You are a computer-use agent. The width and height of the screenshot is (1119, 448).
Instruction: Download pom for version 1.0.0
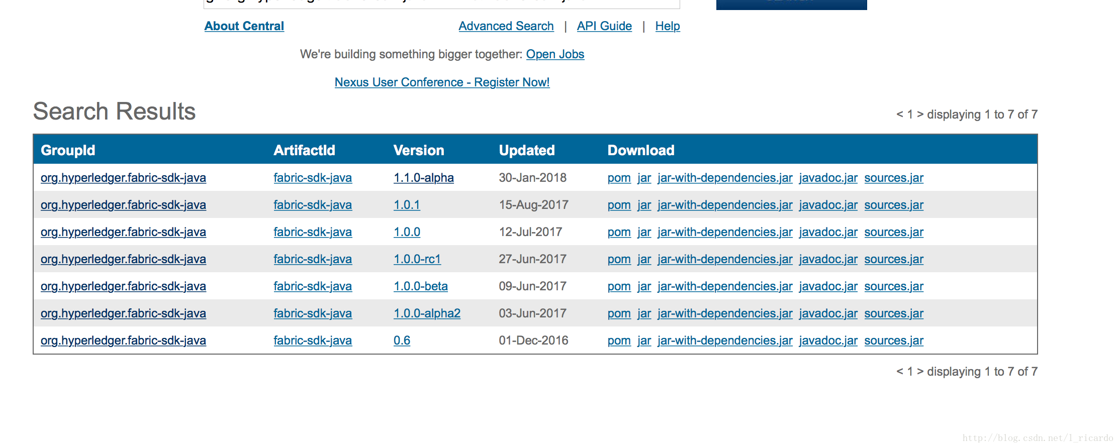point(619,232)
